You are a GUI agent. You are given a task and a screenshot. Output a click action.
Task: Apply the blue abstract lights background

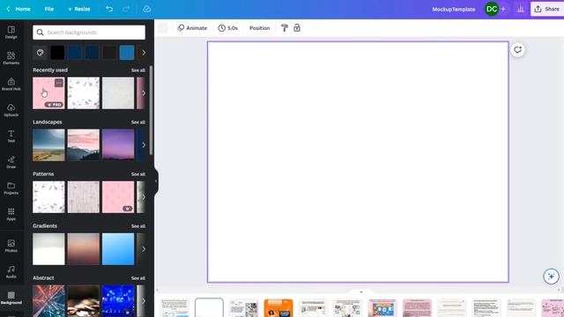click(x=118, y=301)
